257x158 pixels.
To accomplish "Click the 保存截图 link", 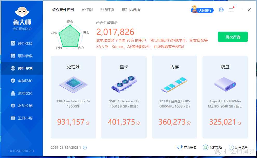I will pyautogui.click(x=213, y=148).
